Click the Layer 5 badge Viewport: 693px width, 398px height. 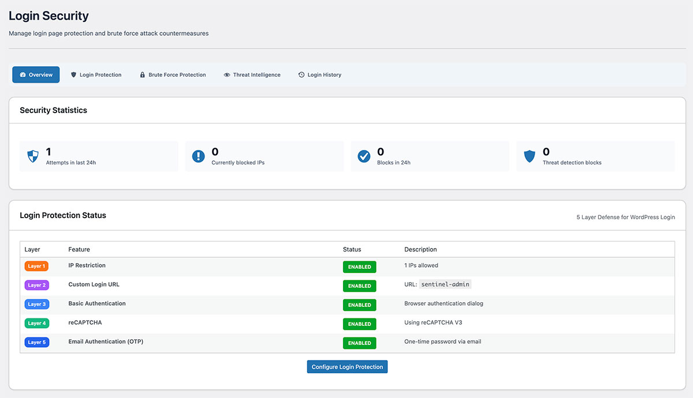coord(36,342)
